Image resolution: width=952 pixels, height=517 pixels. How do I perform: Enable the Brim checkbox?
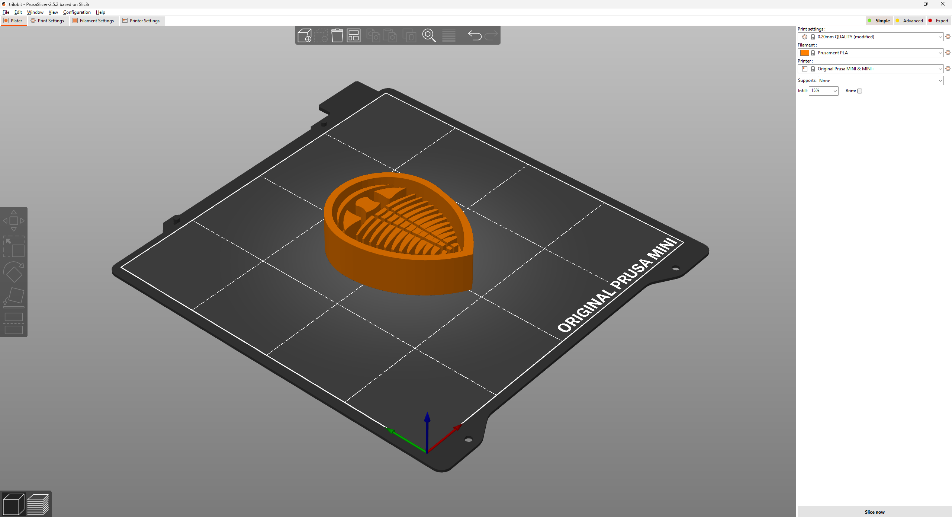click(x=859, y=91)
